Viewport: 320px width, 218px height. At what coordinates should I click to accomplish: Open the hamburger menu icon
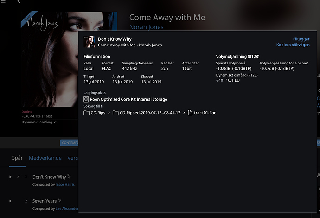(3, 1)
